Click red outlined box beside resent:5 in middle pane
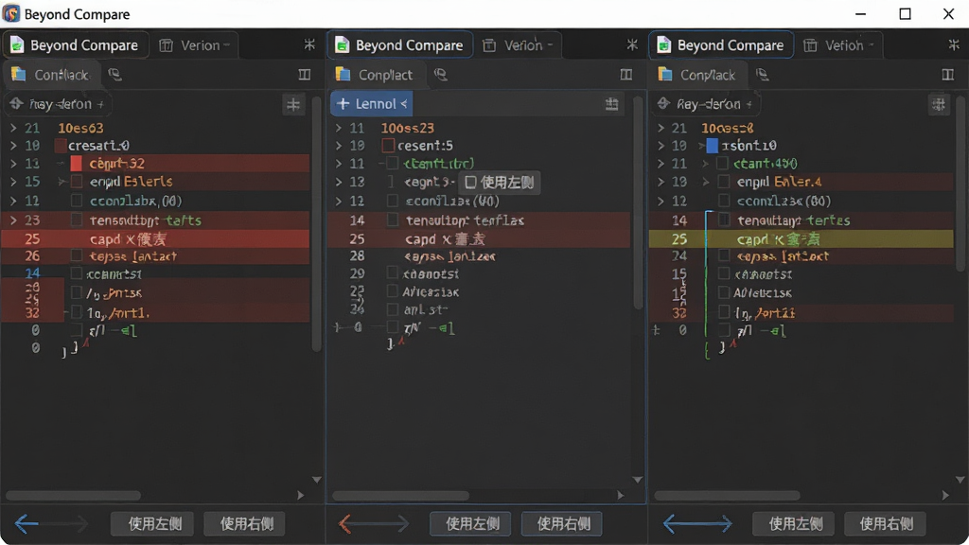The image size is (969, 545). 388,146
